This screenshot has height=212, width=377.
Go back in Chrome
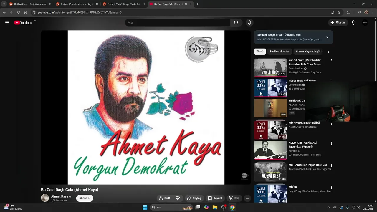(4, 12)
